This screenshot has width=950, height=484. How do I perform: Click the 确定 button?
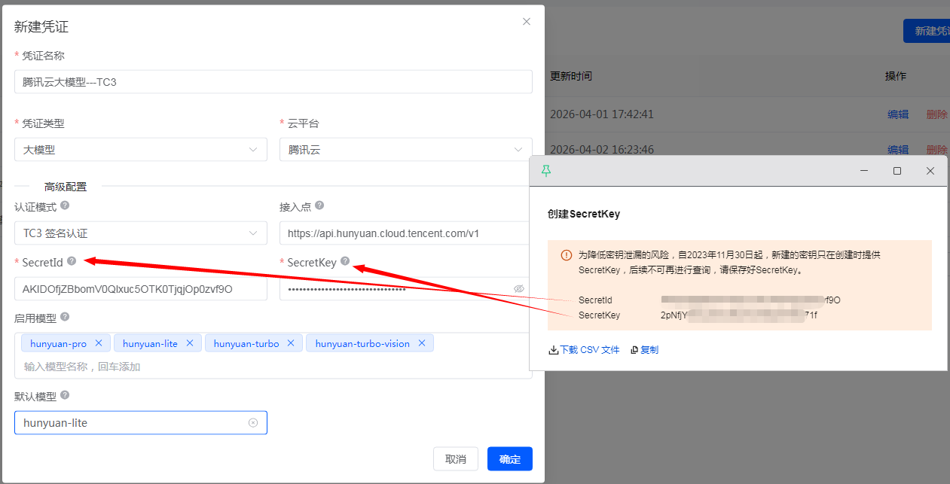(x=510, y=459)
